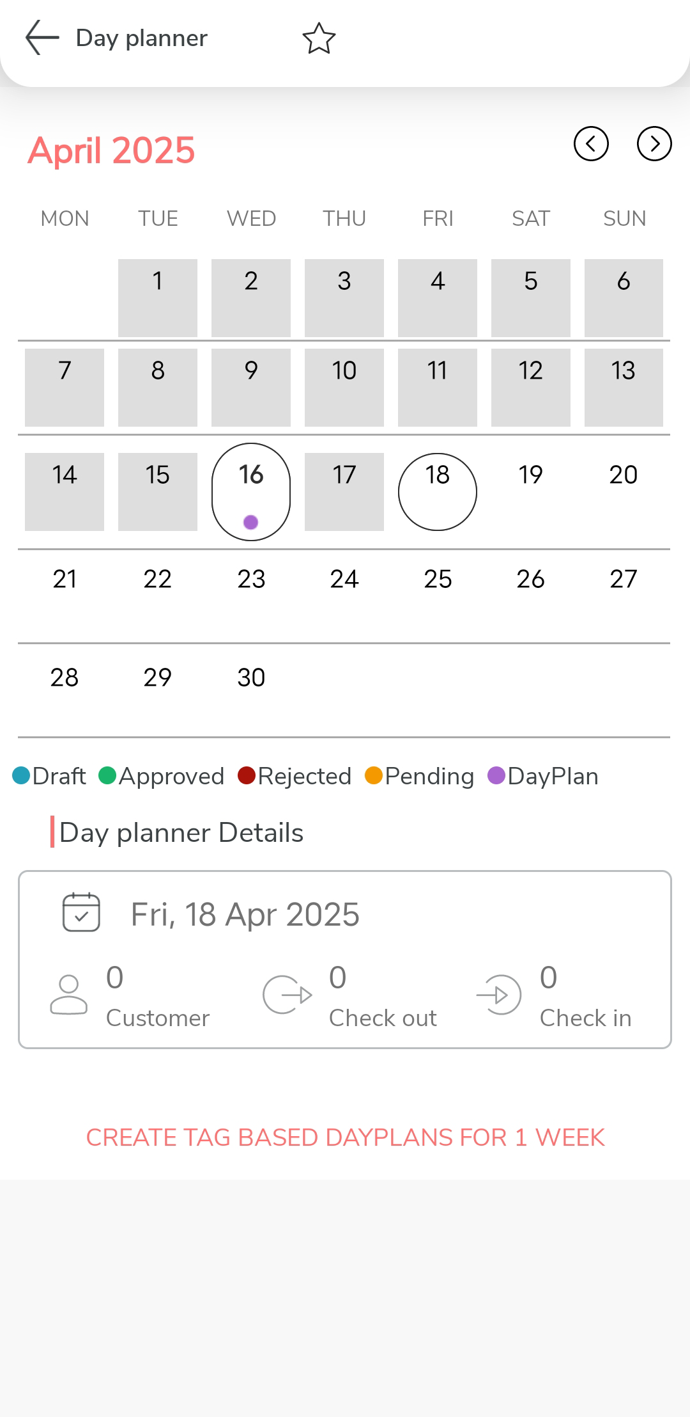The height and width of the screenshot is (1417, 690).
Task: Go to next month arrow
Action: [x=654, y=144]
